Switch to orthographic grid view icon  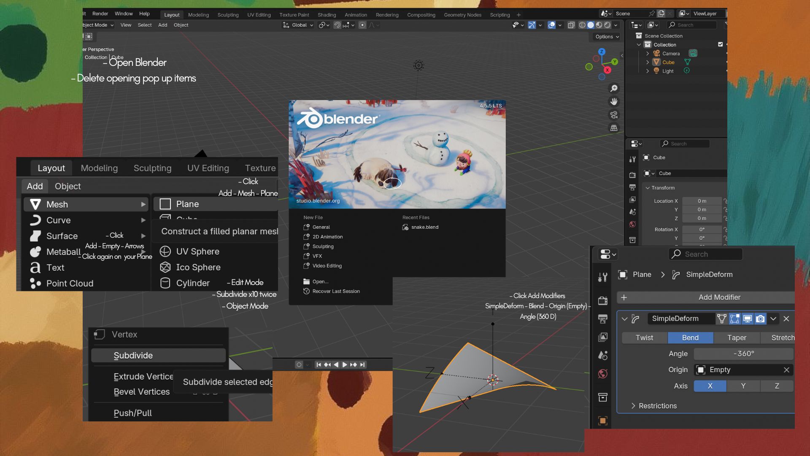[x=614, y=128]
